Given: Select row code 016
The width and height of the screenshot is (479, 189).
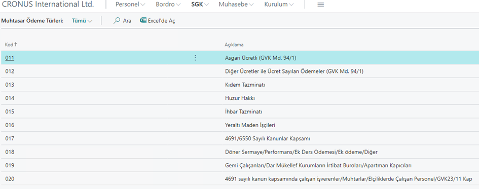Looking at the screenshot, I should [10, 125].
